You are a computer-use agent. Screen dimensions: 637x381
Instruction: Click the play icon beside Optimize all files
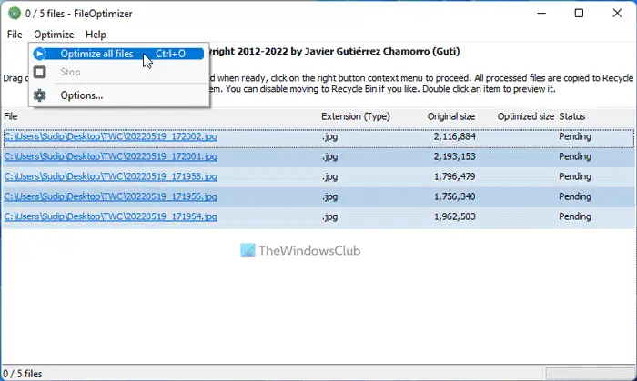pyautogui.click(x=39, y=54)
